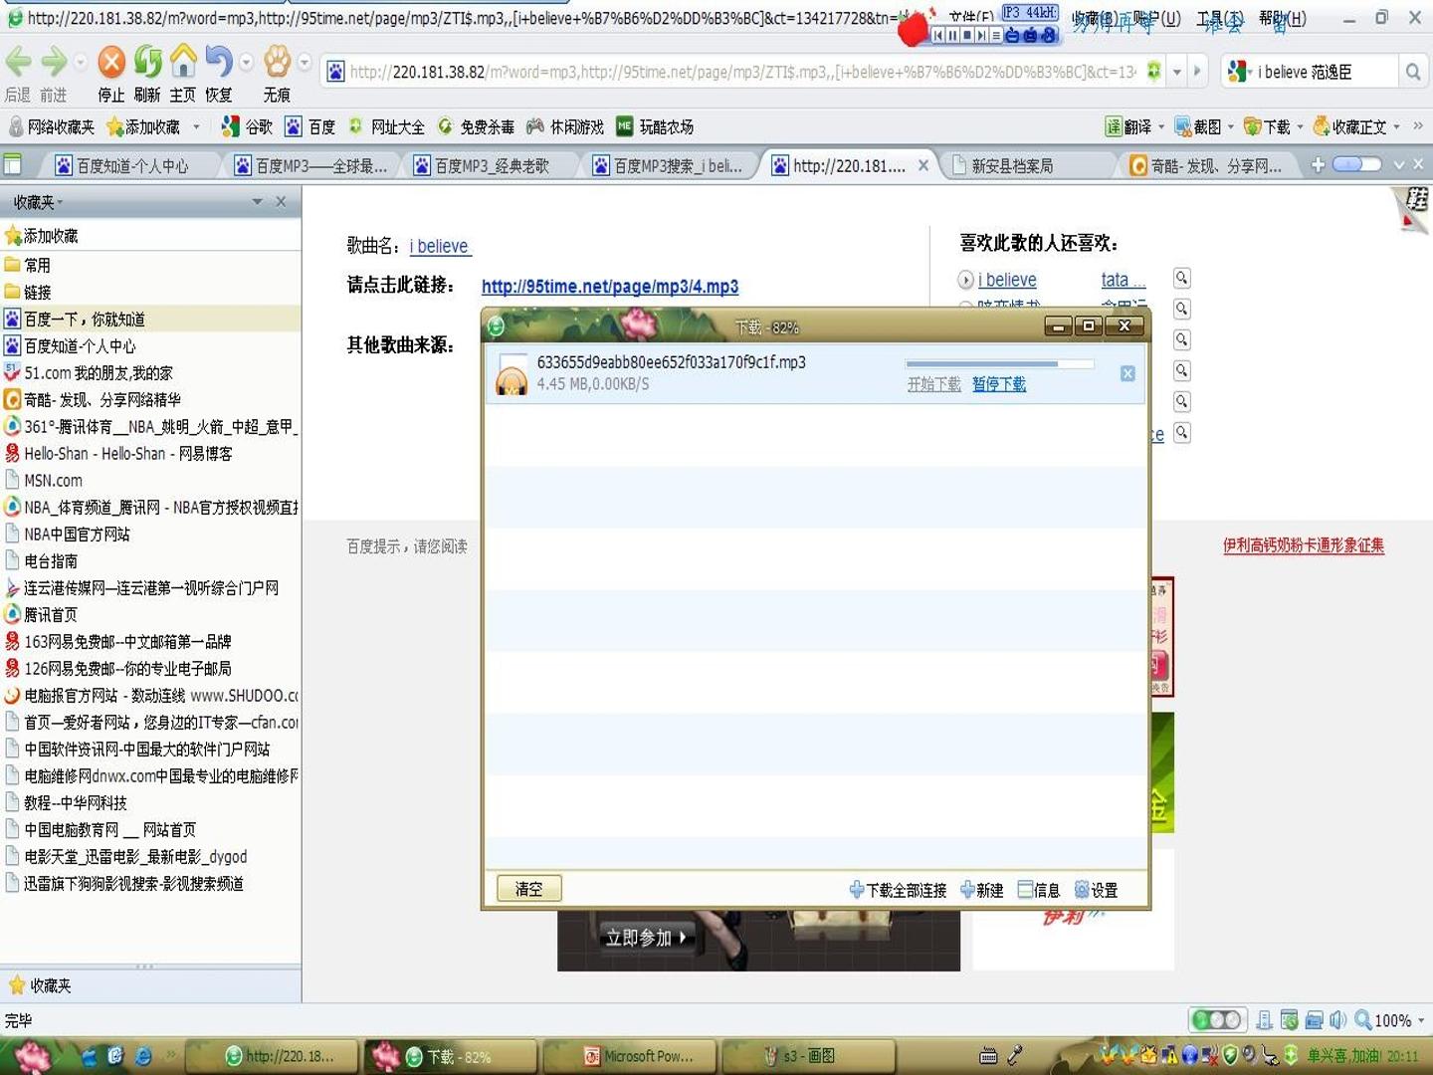Expand the address bar history dropdown
Image resolution: width=1433 pixels, height=1075 pixels.
click(1177, 72)
